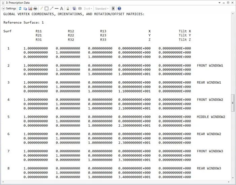Open the 3 x 4 layout dropdown
Viewport: 236px width, 185px height.
click(x=88, y=8)
